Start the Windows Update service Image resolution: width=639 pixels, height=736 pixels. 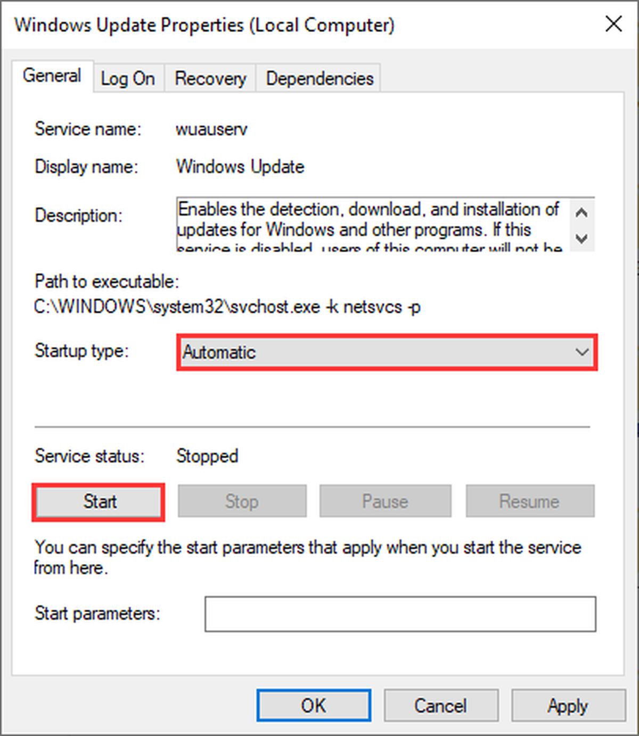(x=99, y=501)
